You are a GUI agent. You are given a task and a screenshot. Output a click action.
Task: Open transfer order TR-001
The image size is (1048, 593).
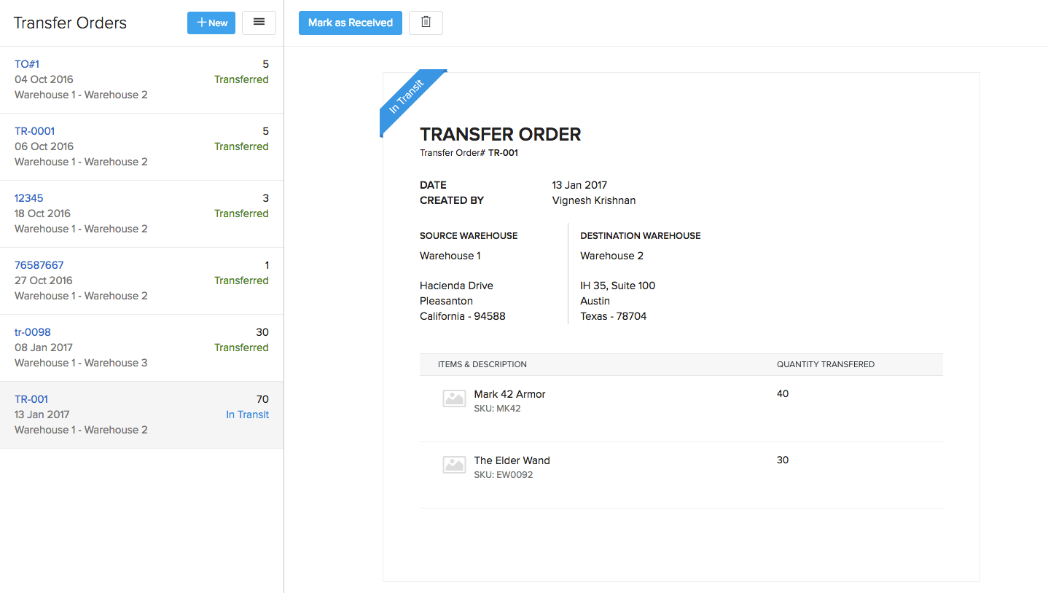31,399
